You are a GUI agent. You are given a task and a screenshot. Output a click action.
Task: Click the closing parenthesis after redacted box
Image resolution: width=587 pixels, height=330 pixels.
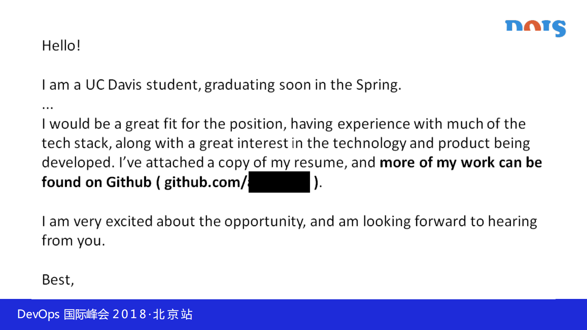tap(316, 182)
